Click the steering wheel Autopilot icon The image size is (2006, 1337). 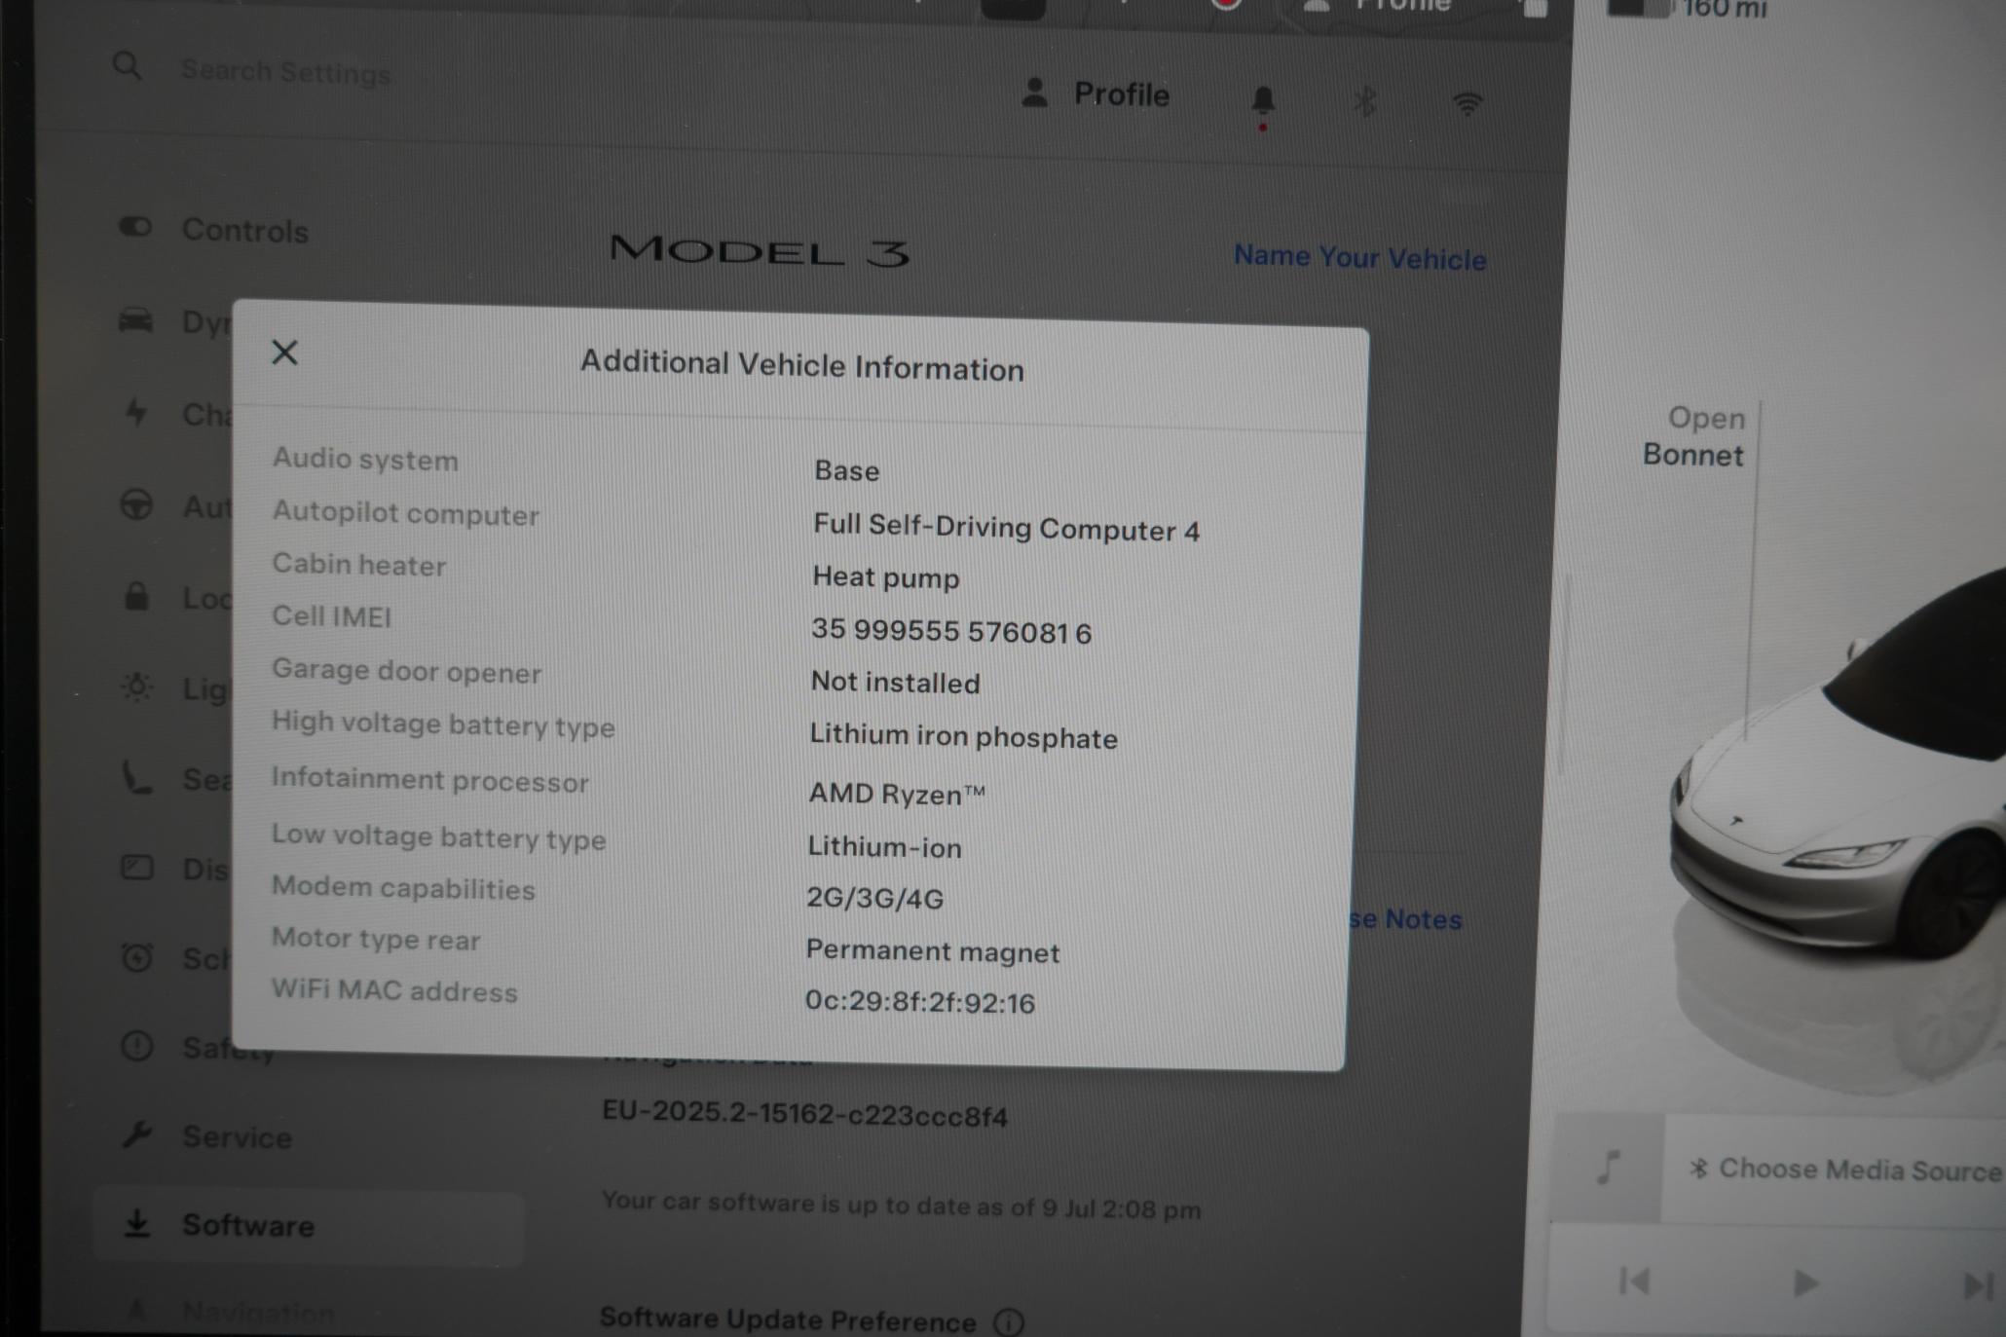(136, 504)
